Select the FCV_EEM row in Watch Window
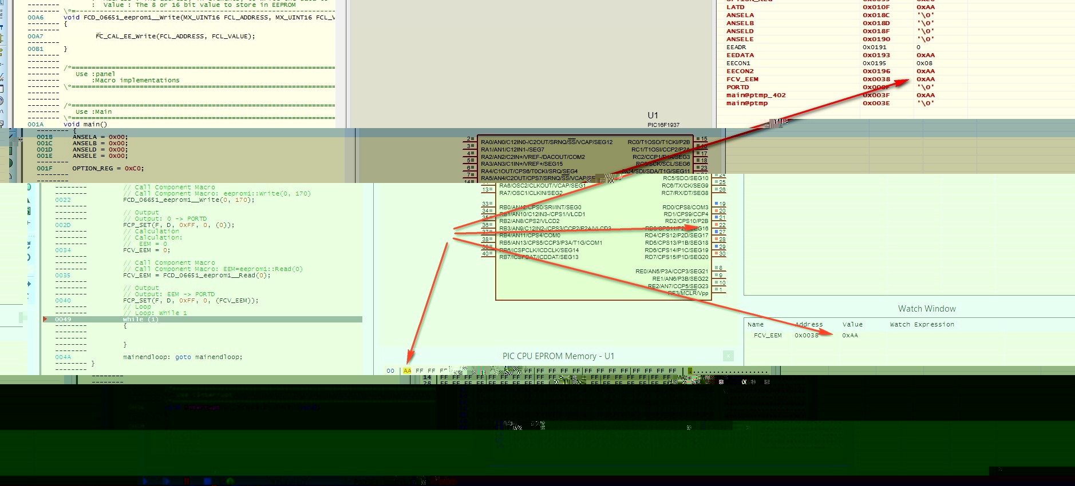 click(x=909, y=336)
